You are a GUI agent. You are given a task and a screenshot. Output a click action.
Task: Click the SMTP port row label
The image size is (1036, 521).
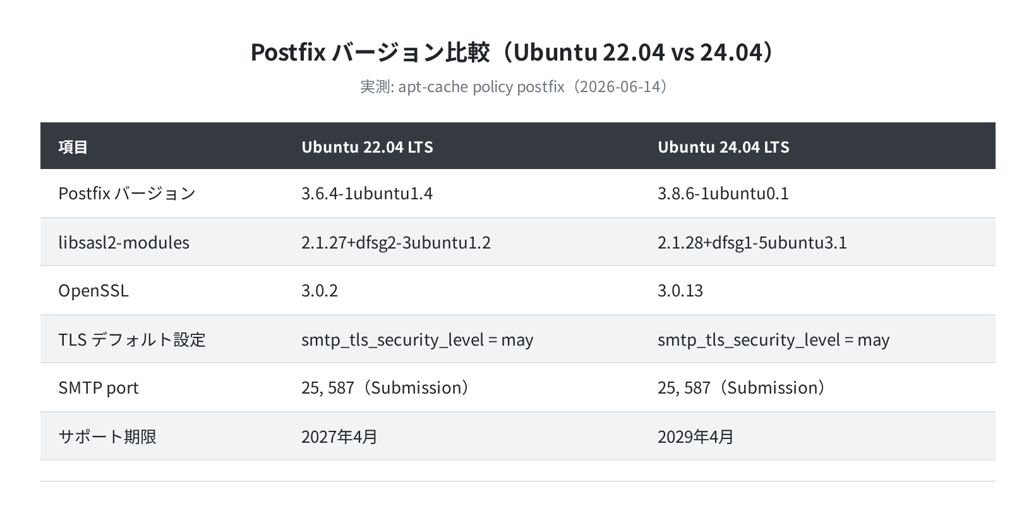click(x=99, y=388)
